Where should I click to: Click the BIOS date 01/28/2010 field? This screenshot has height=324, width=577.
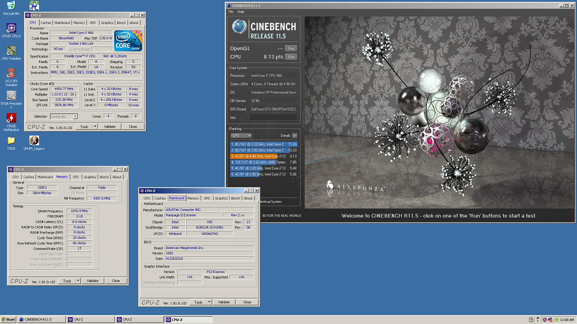pos(209,258)
